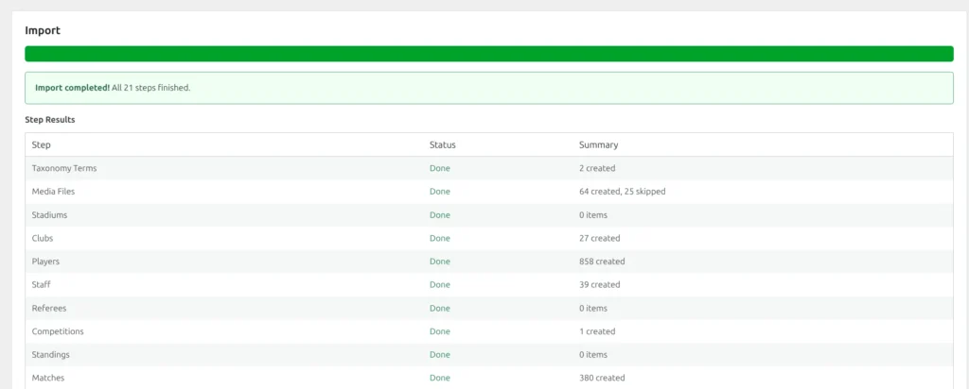This screenshot has height=389, width=969.
Task: Click "Done" status in Staff row
Action: (x=440, y=285)
